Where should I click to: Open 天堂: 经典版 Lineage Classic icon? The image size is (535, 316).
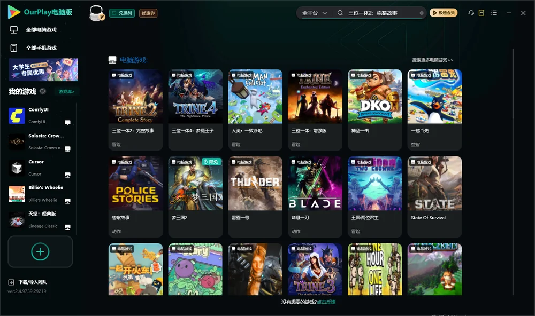coord(17,220)
